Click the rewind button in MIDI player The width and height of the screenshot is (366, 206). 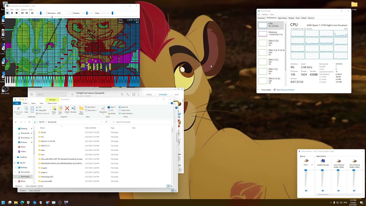[x=22, y=13]
